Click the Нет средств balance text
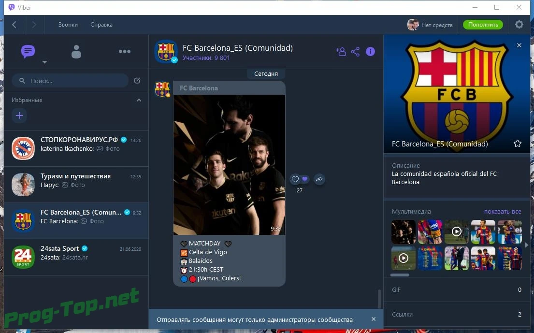The height and width of the screenshot is (333, 534). [437, 25]
